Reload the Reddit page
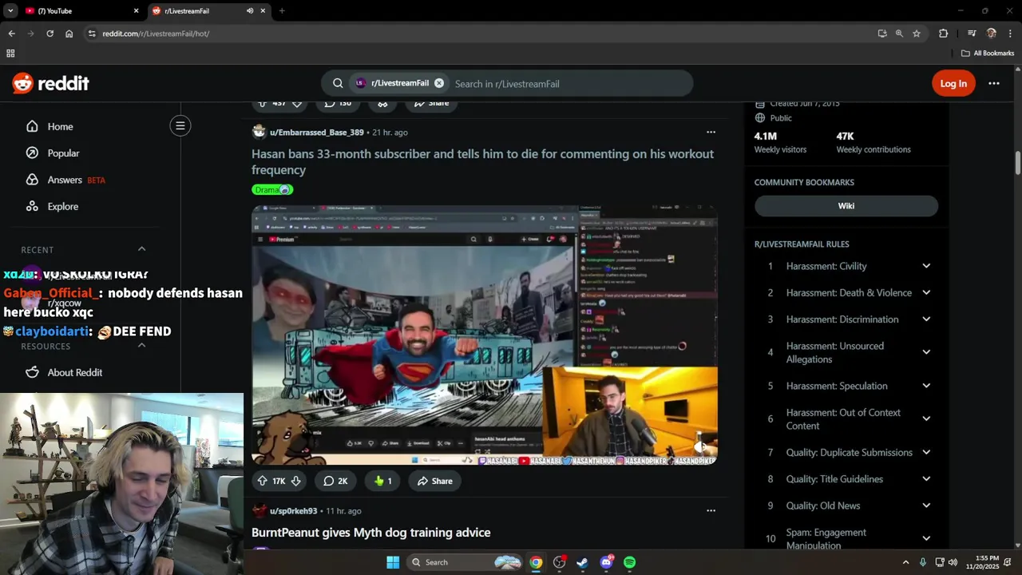The image size is (1022, 575). [50, 34]
